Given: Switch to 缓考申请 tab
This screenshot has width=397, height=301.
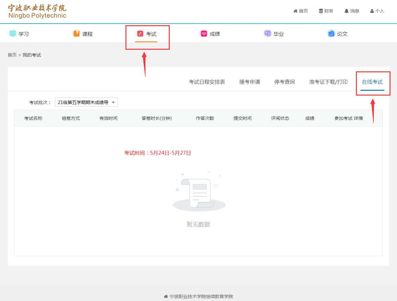Looking at the screenshot, I should [250, 82].
